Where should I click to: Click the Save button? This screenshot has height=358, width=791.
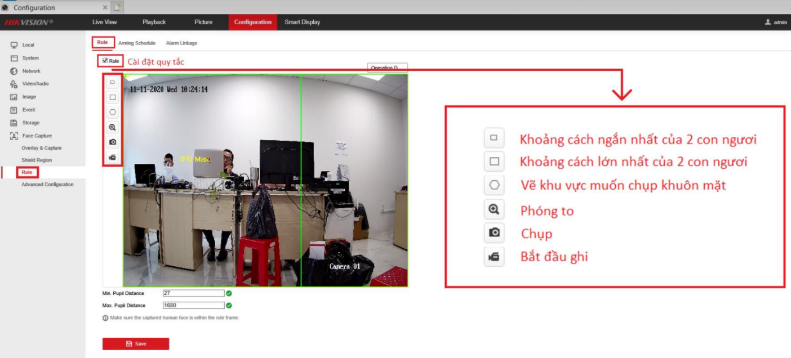pos(135,343)
